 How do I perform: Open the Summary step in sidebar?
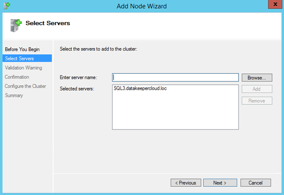(14, 95)
